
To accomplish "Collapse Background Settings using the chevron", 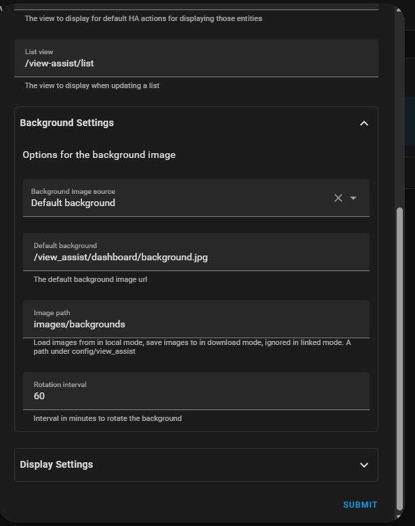I will [364, 123].
